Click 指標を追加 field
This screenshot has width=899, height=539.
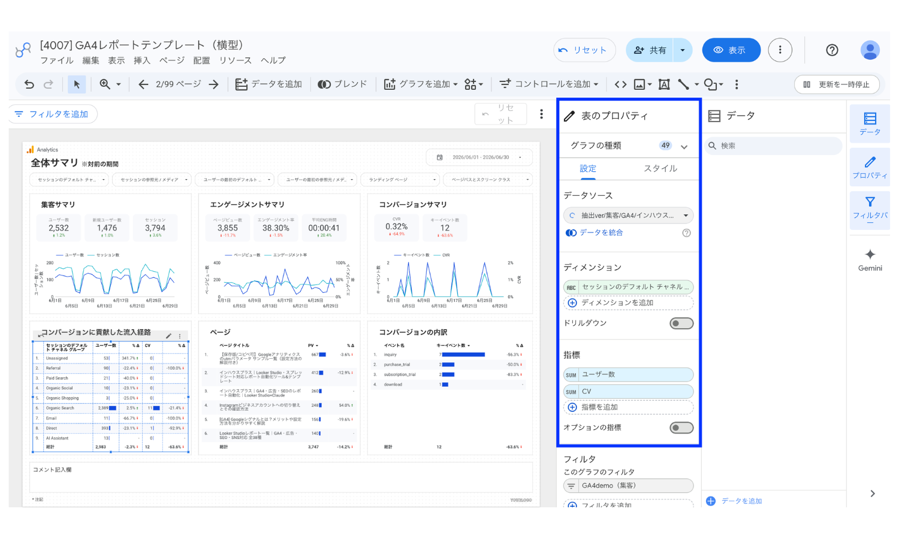tap(628, 407)
